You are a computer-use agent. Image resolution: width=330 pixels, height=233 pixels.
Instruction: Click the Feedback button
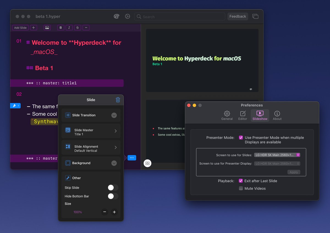tap(238, 16)
